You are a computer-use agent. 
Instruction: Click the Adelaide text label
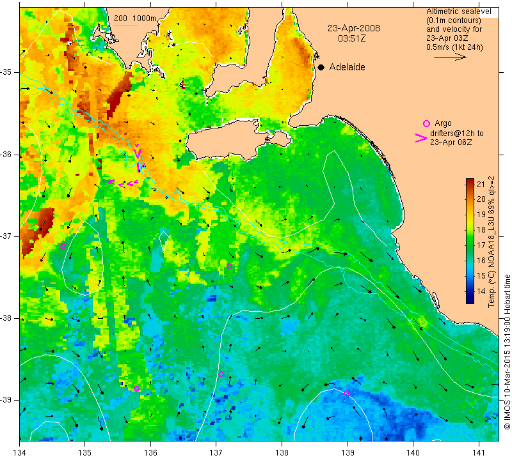tap(347, 67)
